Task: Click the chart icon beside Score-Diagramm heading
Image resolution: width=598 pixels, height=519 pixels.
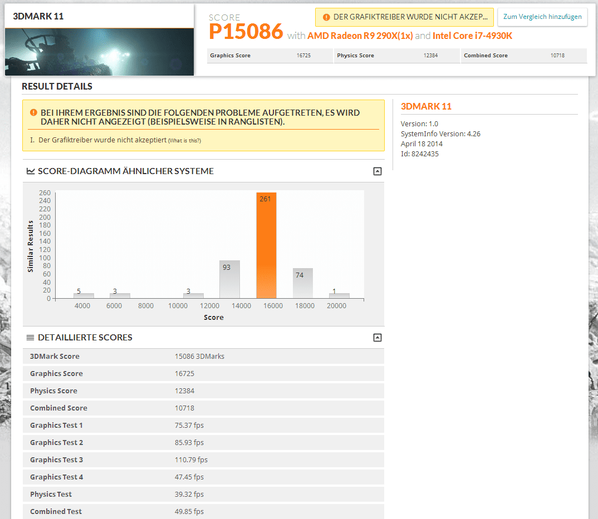Action: [x=31, y=171]
